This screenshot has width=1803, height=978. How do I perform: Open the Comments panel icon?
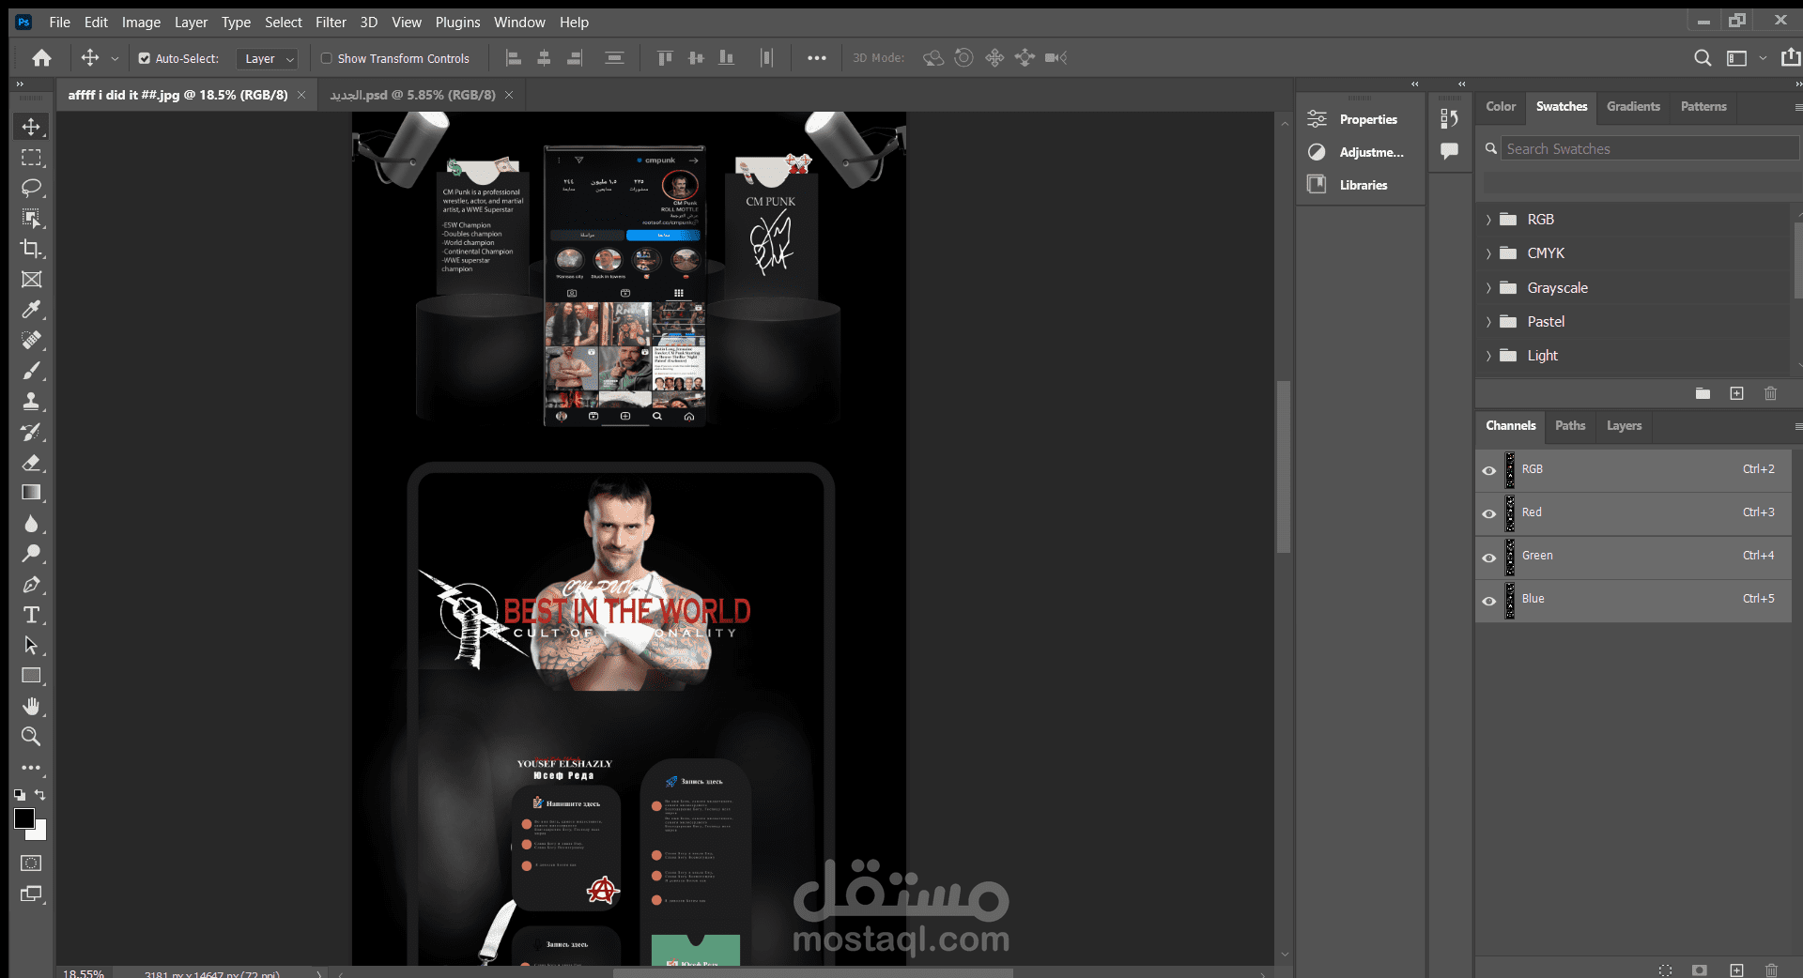click(1449, 151)
